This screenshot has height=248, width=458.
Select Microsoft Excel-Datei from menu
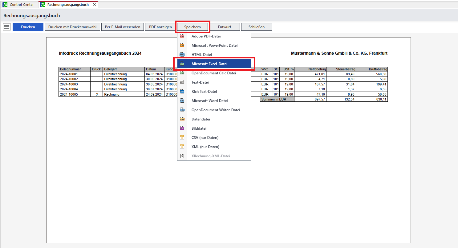(x=209, y=64)
